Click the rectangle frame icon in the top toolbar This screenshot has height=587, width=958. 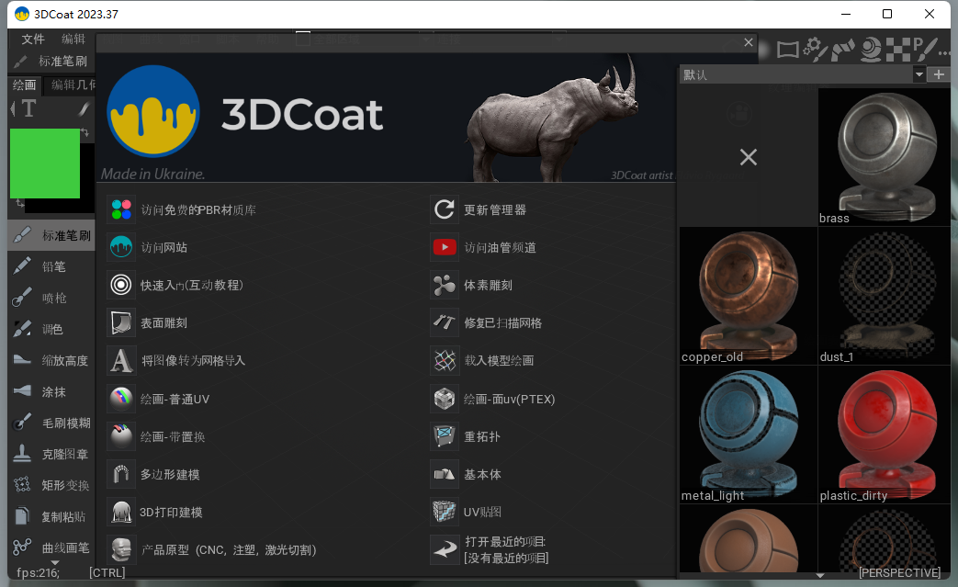[787, 50]
